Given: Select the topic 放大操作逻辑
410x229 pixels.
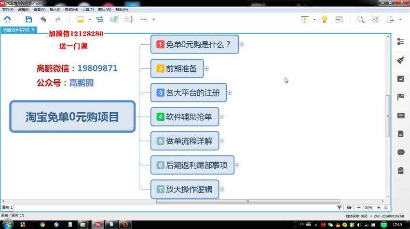Looking at the screenshot, I should 185,190.
